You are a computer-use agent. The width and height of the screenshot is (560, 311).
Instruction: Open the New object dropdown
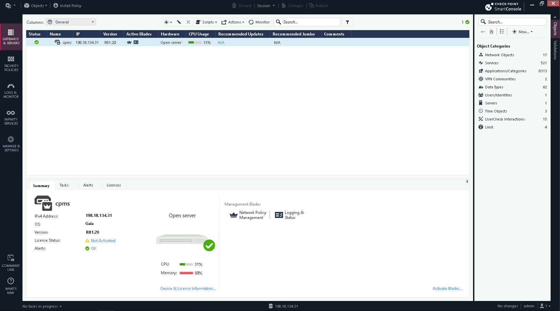click(522, 32)
